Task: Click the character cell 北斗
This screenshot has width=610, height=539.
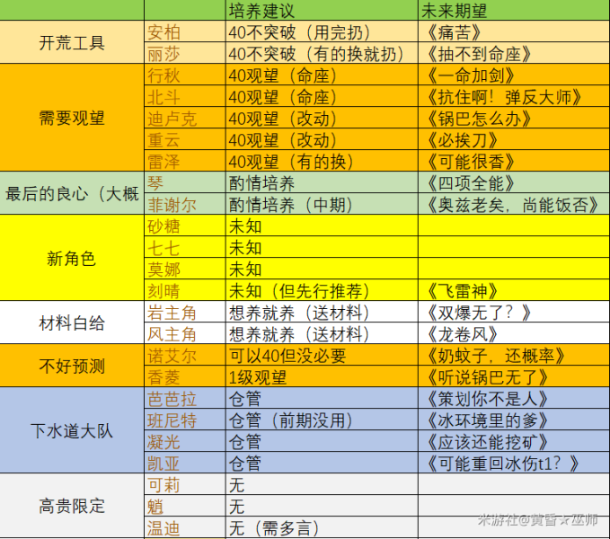Action: [185, 96]
